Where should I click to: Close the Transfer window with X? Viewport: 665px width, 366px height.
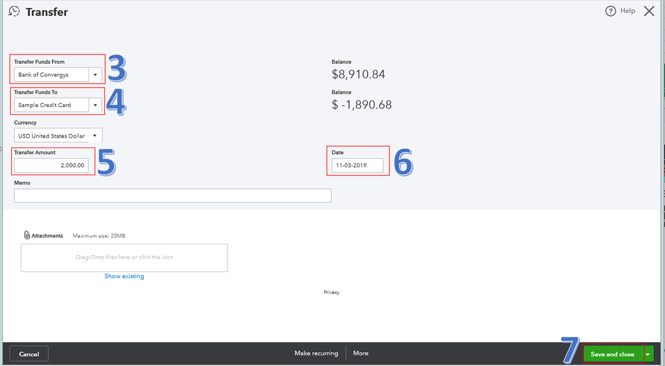(x=649, y=11)
